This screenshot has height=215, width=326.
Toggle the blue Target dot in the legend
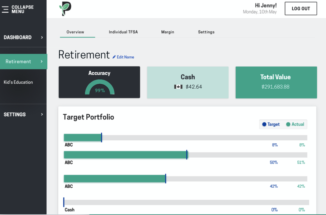[265, 124]
